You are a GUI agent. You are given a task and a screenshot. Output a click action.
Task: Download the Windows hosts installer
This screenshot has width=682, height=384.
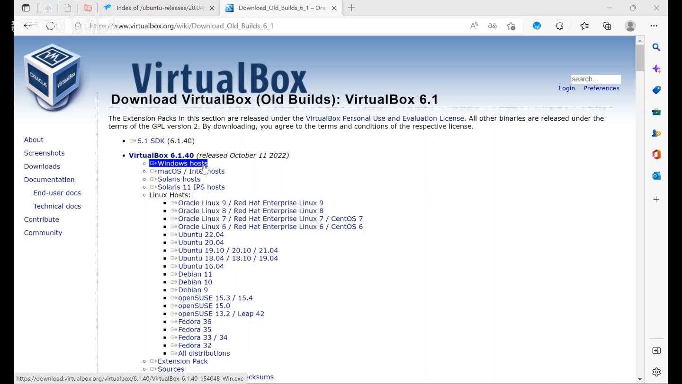coord(179,164)
